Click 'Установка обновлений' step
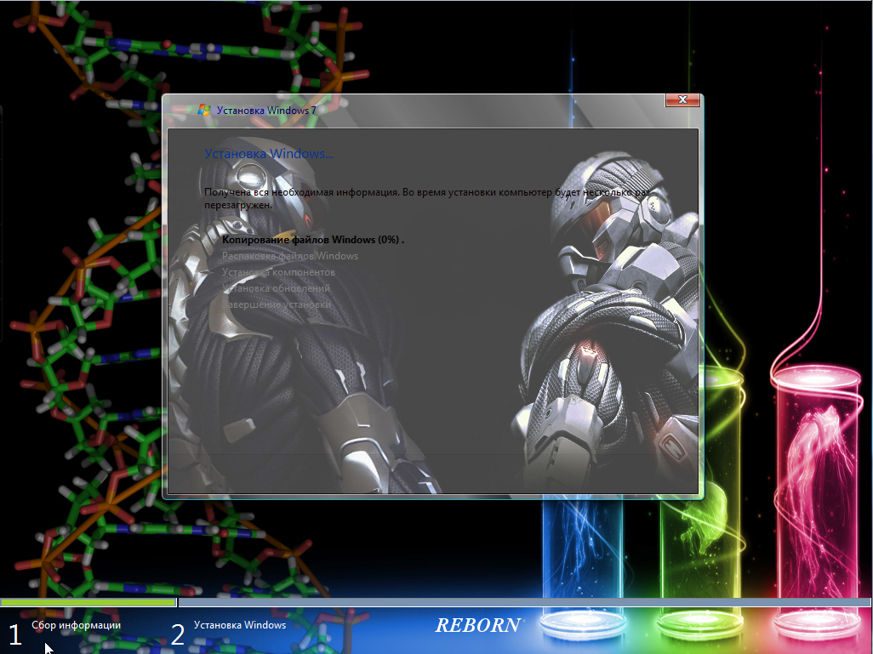The image size is (873, 654). [x=277, y=288]
